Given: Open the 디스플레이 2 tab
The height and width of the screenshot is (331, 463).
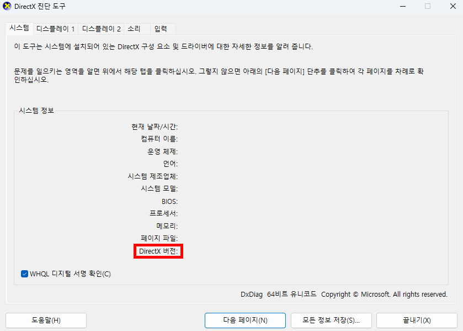Looking at the screenshot, I should click(x=101, y=29).
